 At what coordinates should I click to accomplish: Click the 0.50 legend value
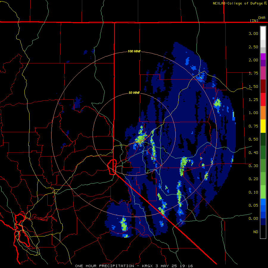(253, 139)
